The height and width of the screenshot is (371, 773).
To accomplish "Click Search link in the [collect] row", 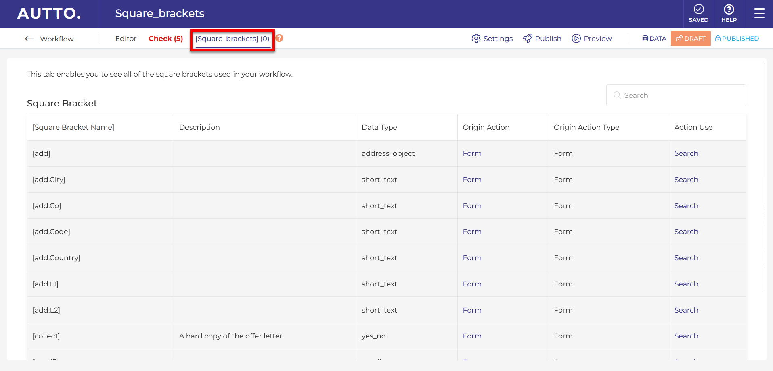I will coord(686,336).
